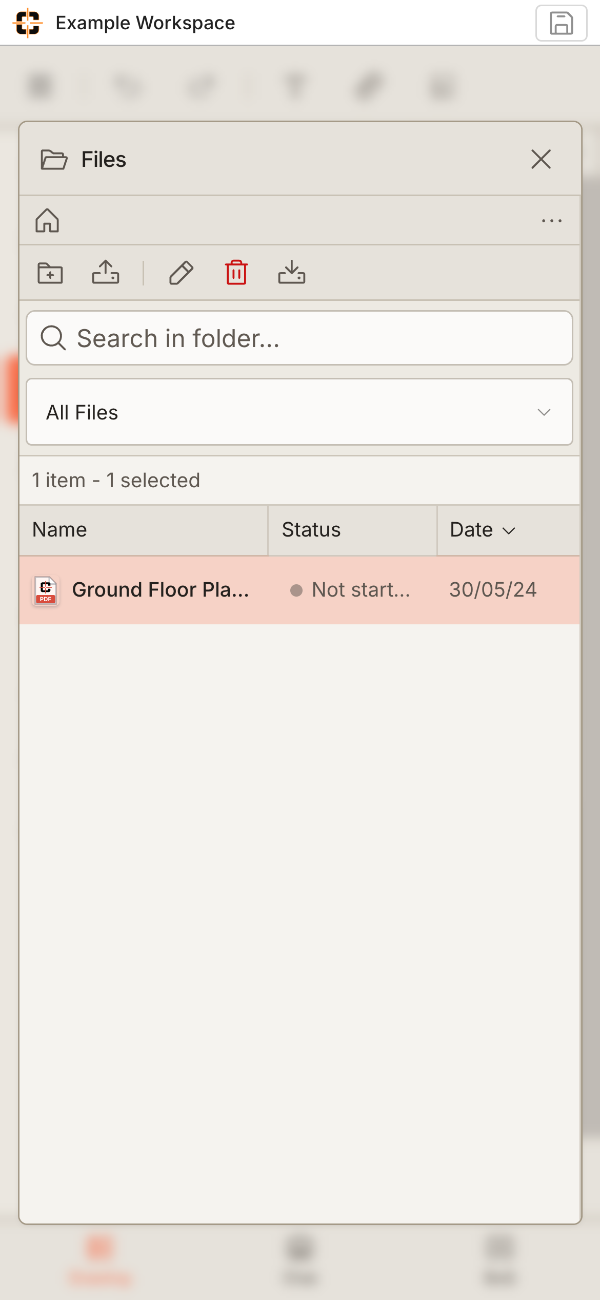The image size is (600, 1300).
Task: Click the pencil rename icon
Action: (x=181, y=273)
